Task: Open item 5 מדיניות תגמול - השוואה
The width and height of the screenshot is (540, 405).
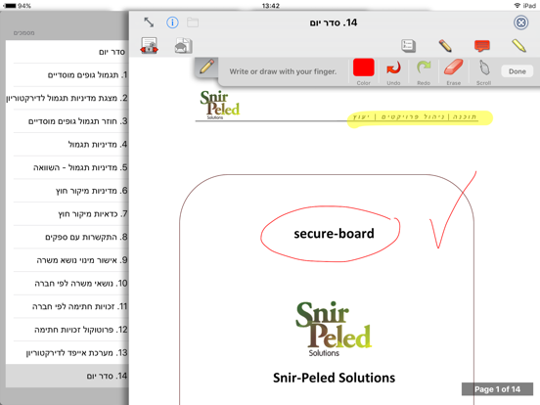Action: [x=67, y=167]
